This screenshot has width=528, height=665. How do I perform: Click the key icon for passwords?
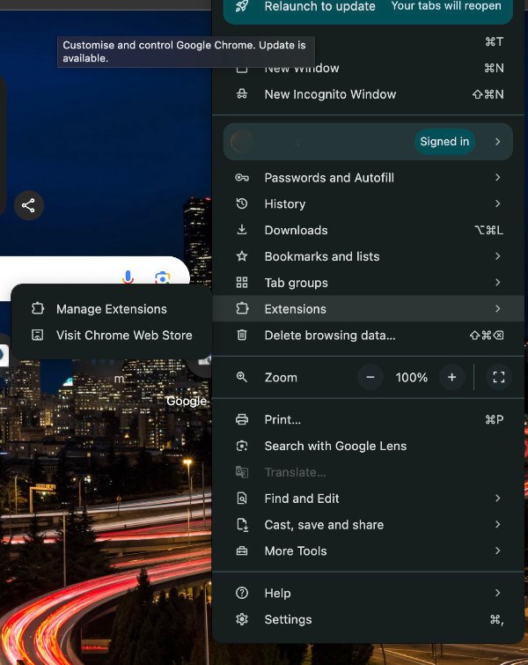[x=242, y=178]
